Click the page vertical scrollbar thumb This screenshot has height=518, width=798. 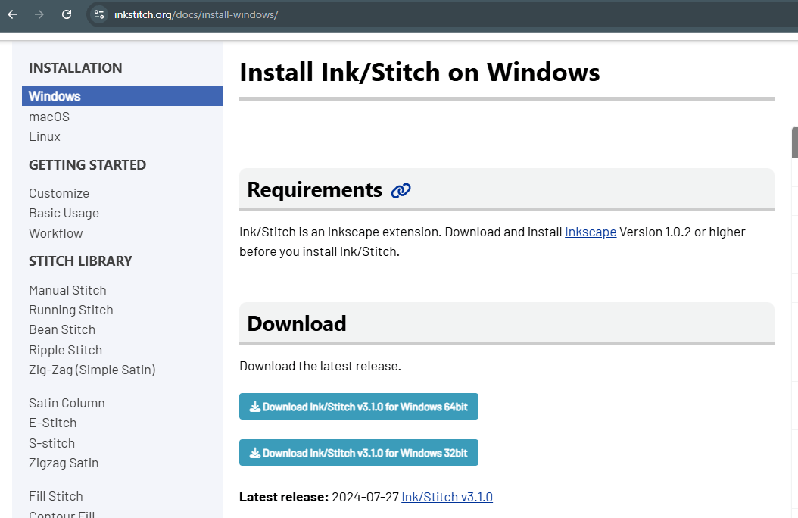[794, 142]
